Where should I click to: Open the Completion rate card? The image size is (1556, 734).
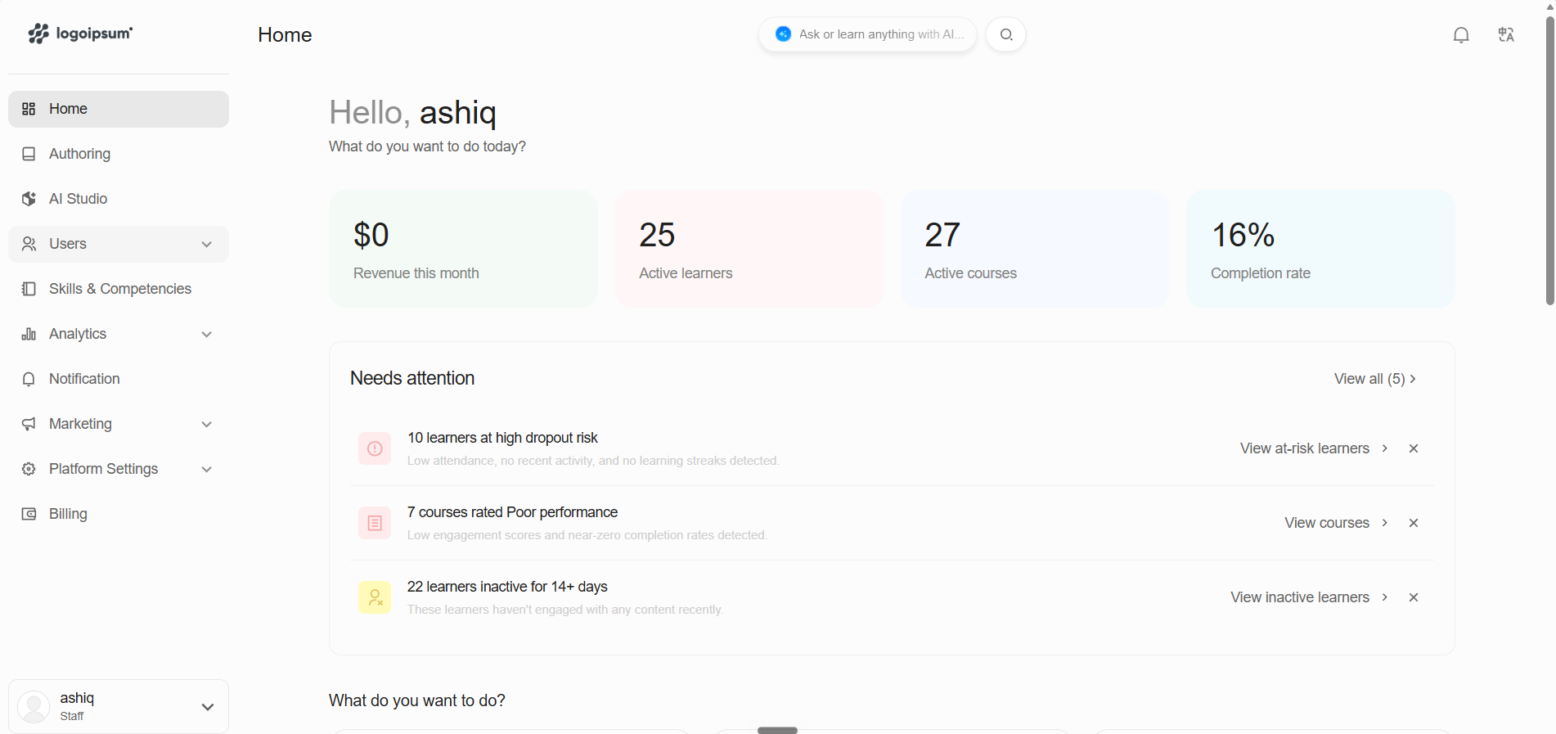[1320, 250]
